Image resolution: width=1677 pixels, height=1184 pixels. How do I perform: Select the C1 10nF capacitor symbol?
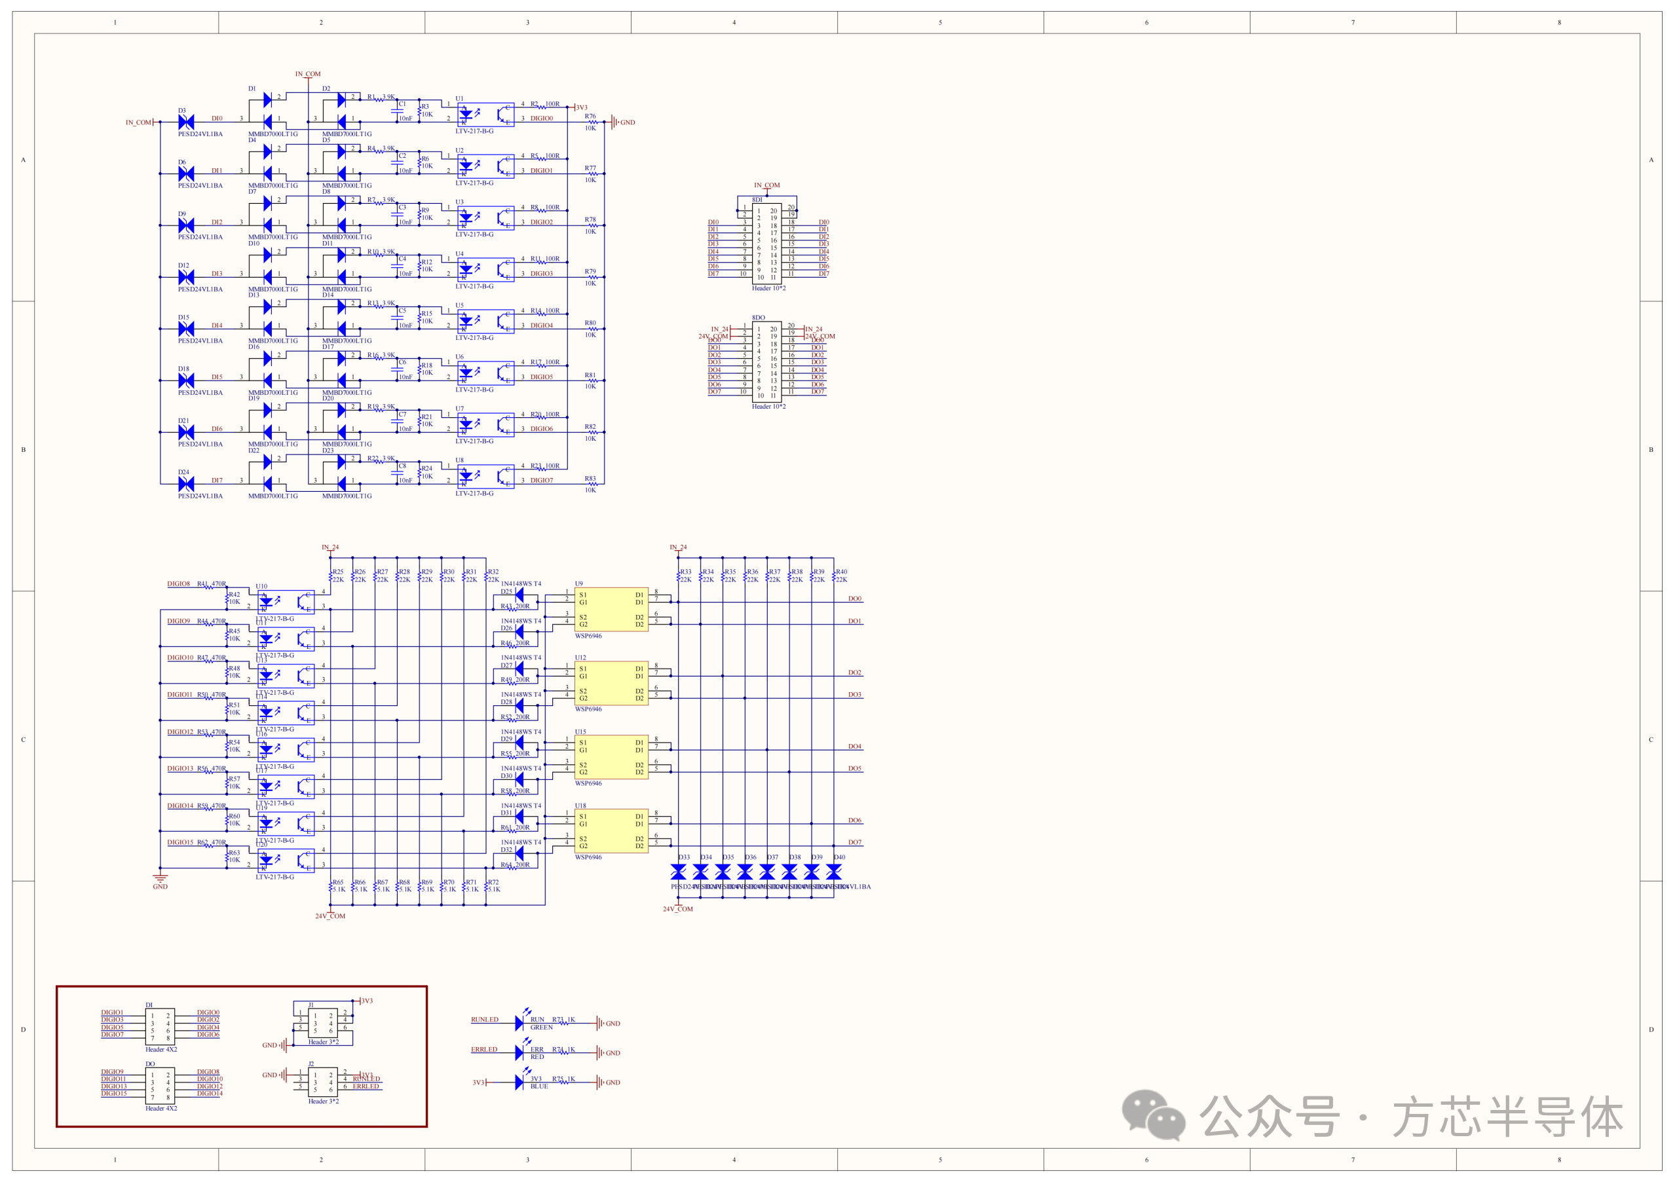400,113
